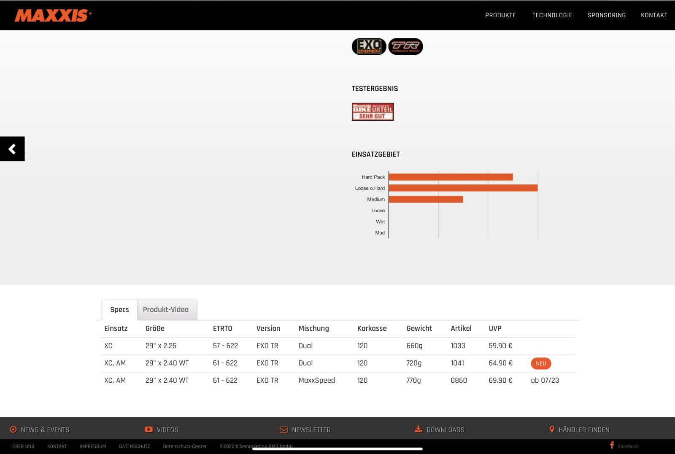Open the Datenschutz-Center link
This screenshot has height=454, width=675.
point(185,446)
